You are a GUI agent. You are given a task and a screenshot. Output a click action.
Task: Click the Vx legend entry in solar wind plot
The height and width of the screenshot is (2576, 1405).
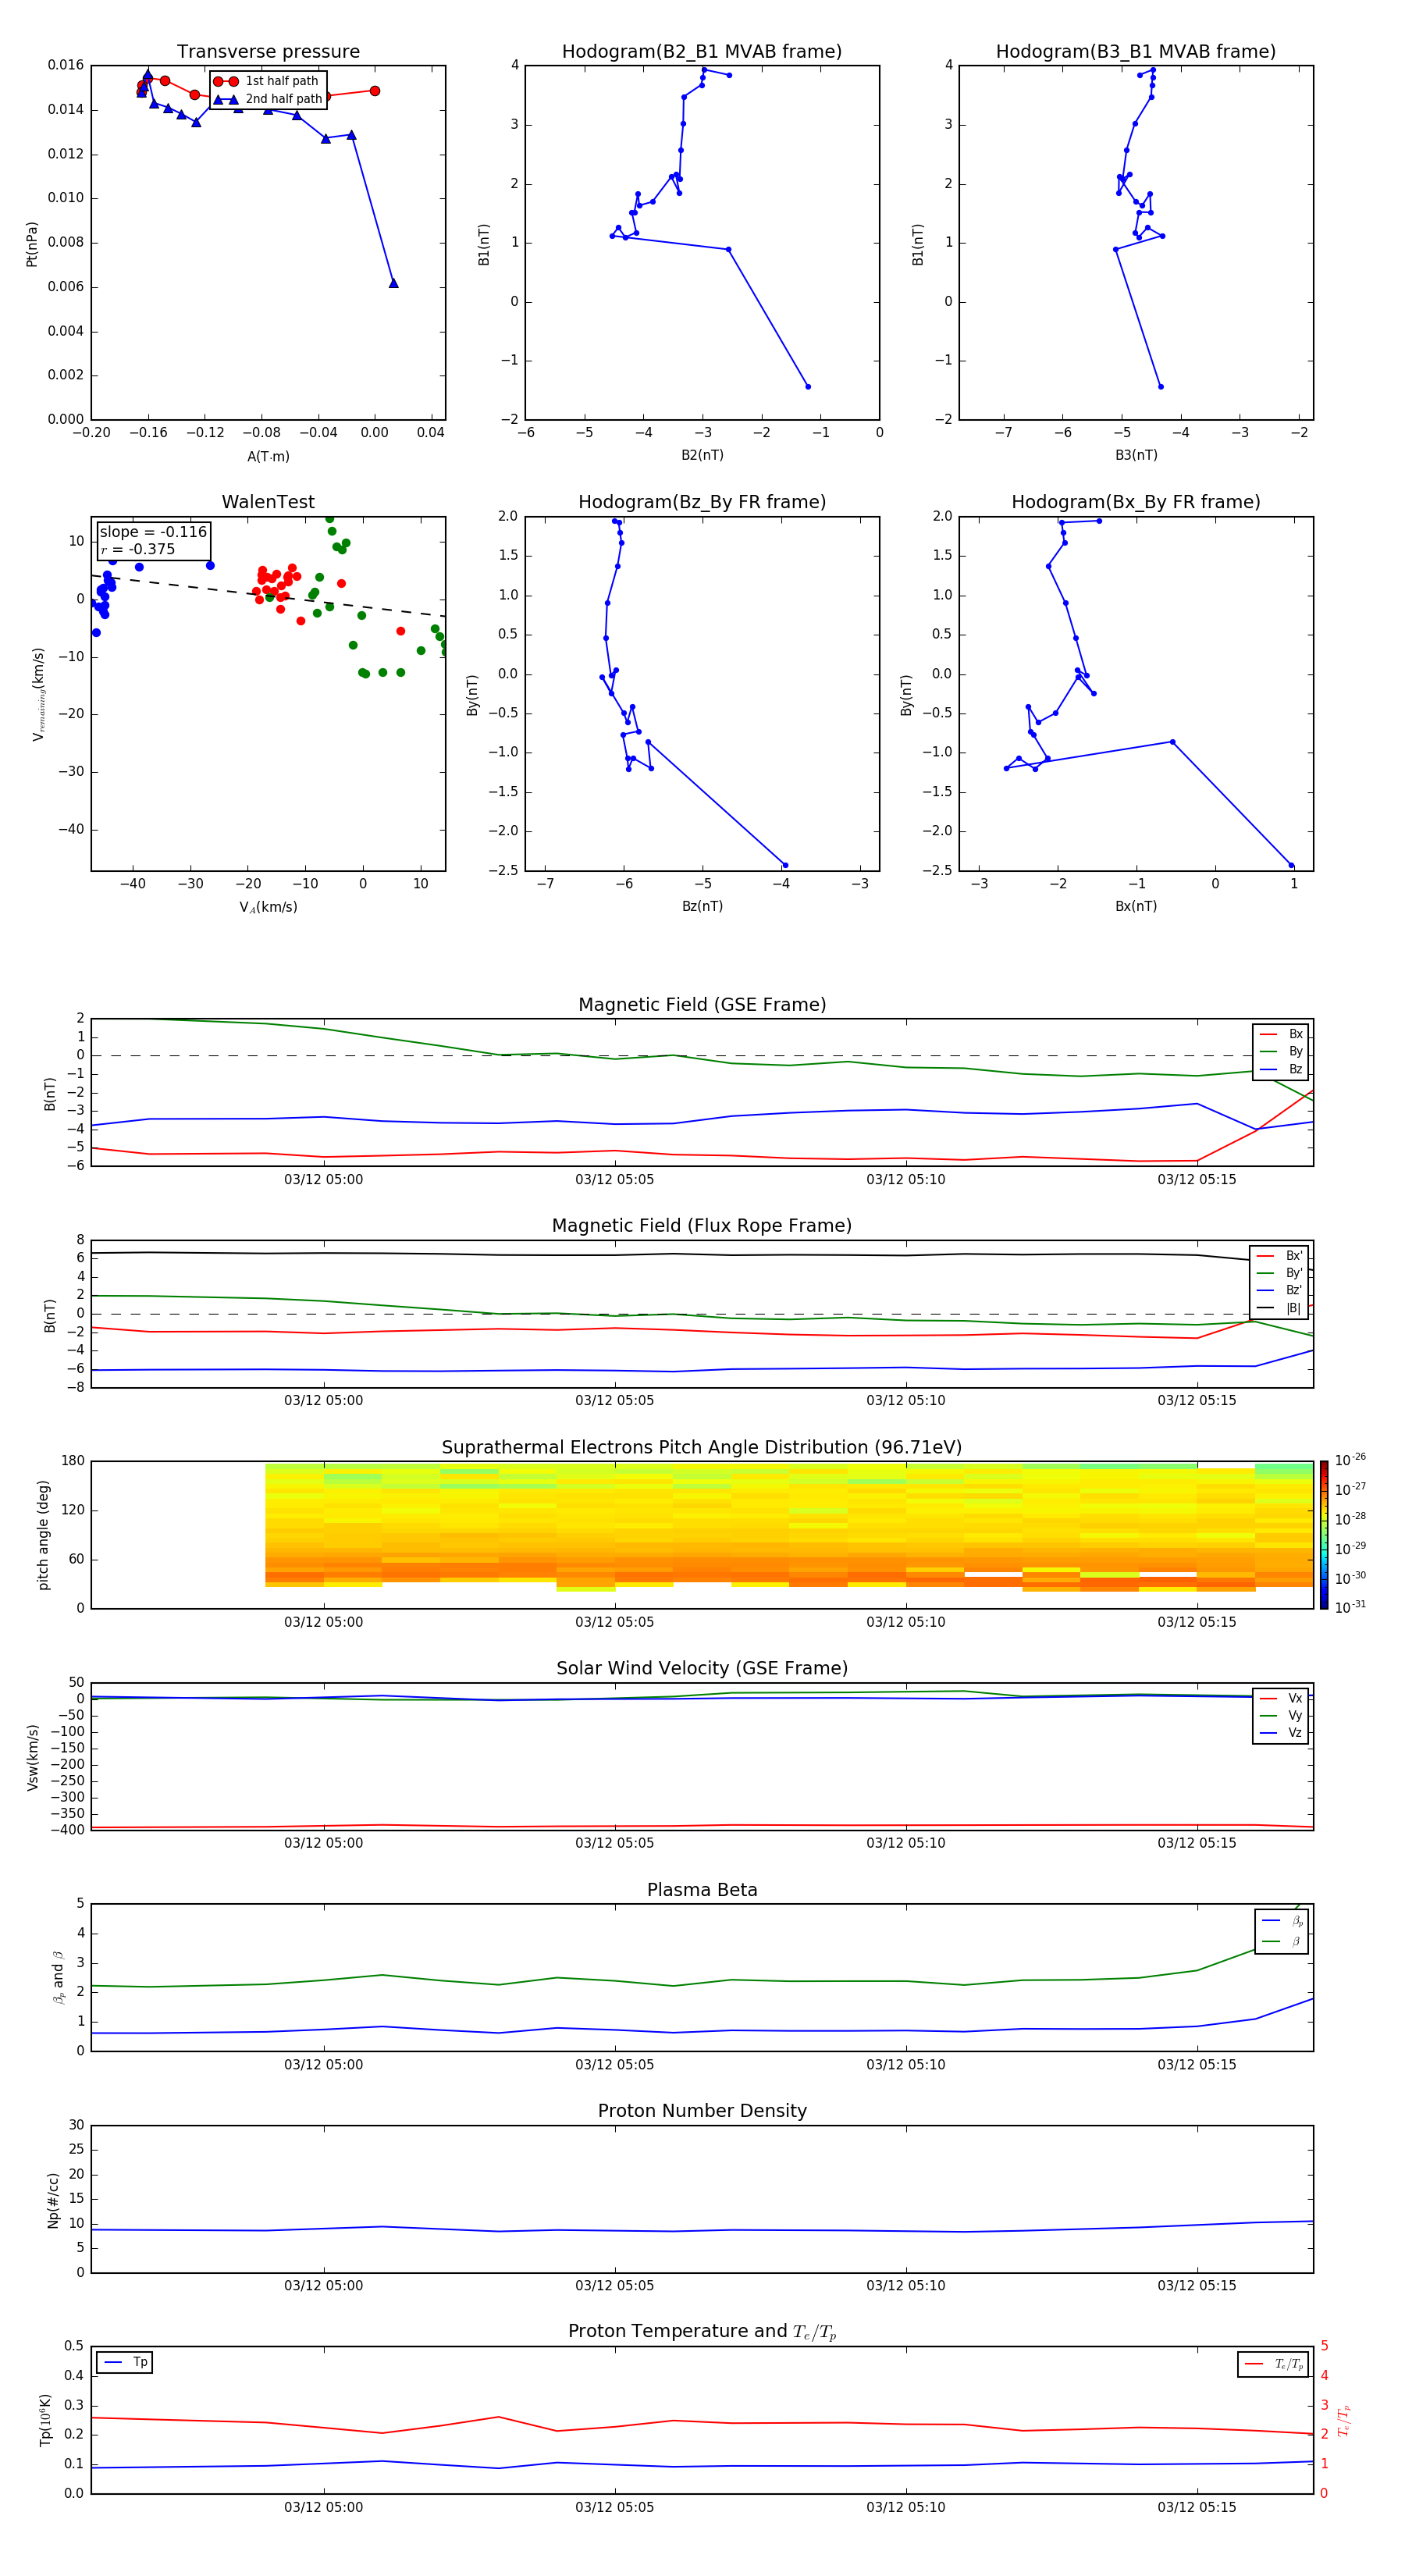click(1281, 1698)
